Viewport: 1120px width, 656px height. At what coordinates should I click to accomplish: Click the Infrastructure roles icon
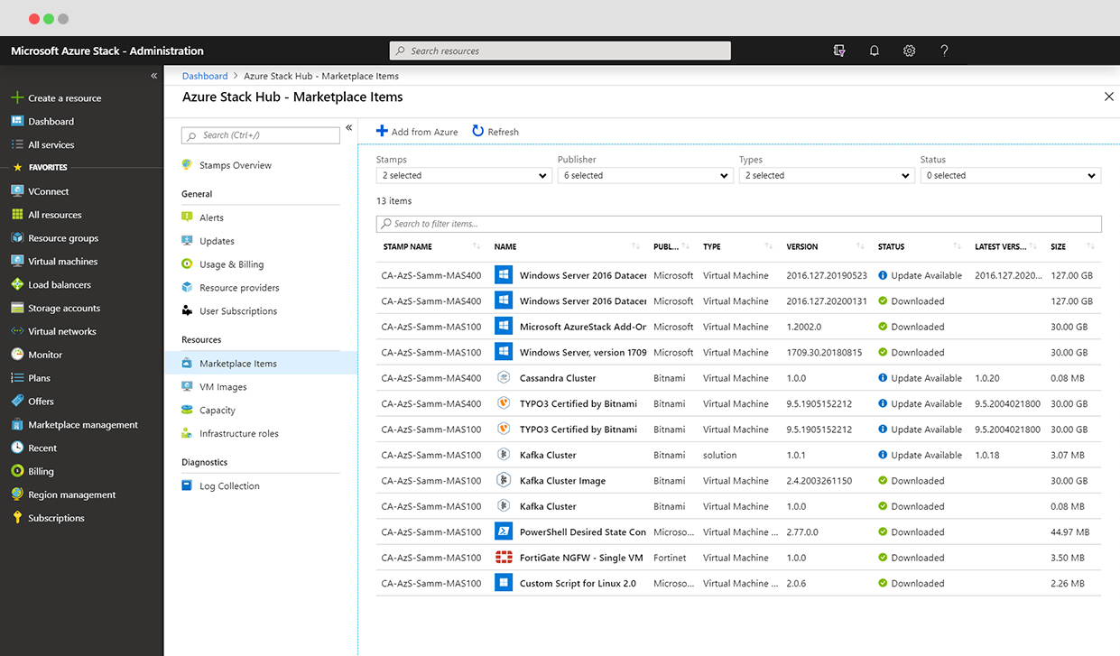pyautogui.click(x=192, y=433)
